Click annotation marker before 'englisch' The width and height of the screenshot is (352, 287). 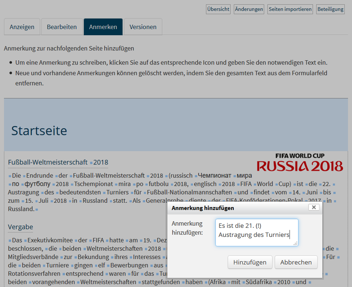pyautogui.click(x=192, y=184)
